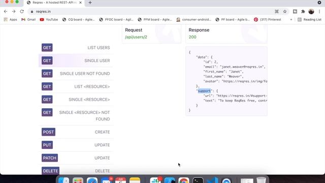Go back to the previous page

6,11
